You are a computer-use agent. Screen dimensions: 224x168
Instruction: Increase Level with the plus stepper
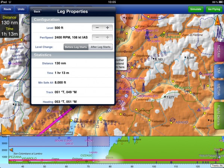pyautogui.click(x=108, y=28)
